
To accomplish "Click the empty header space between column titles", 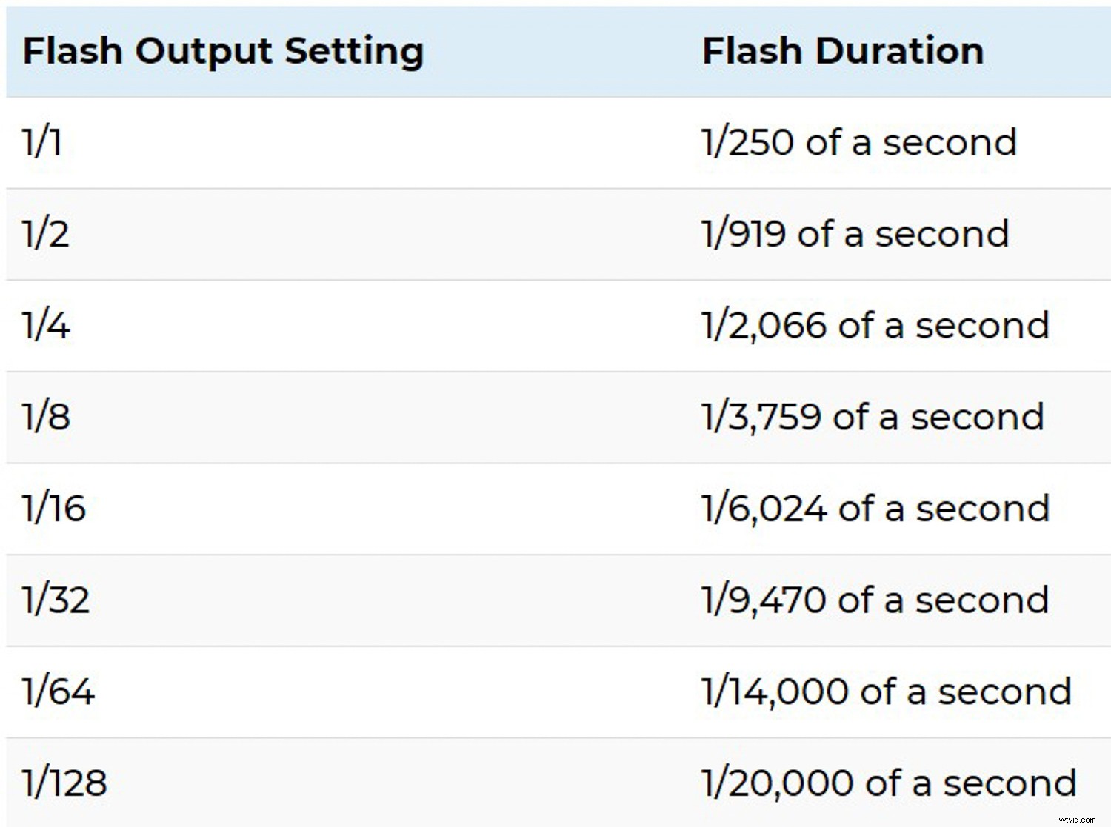I will pos(563,52).
